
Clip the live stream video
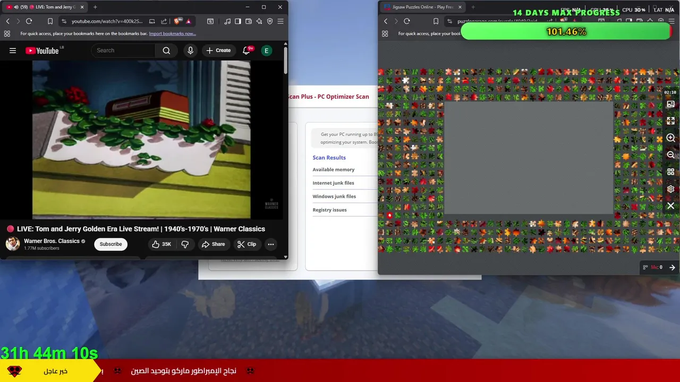pyautogui.click(x=246, y=244)
